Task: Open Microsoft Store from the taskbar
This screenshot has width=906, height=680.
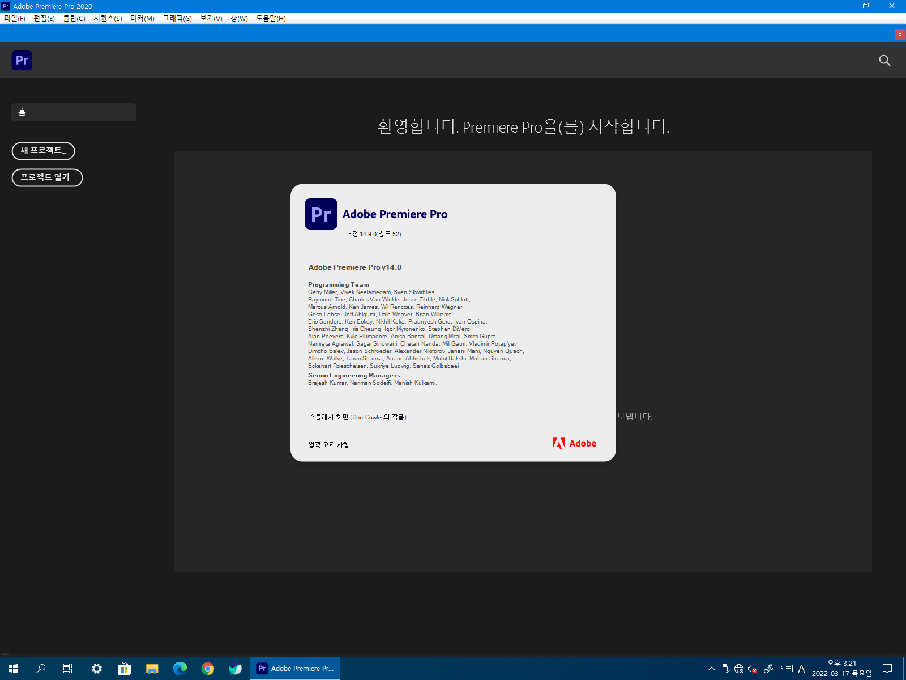Action: point(124,669)
